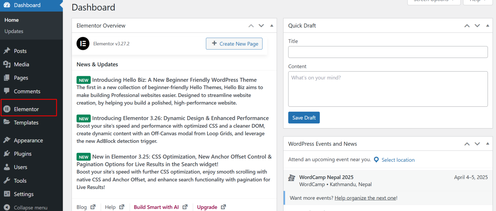Open Media via its sidebar icon
496x211 pixels.
(x=8, y=64)
